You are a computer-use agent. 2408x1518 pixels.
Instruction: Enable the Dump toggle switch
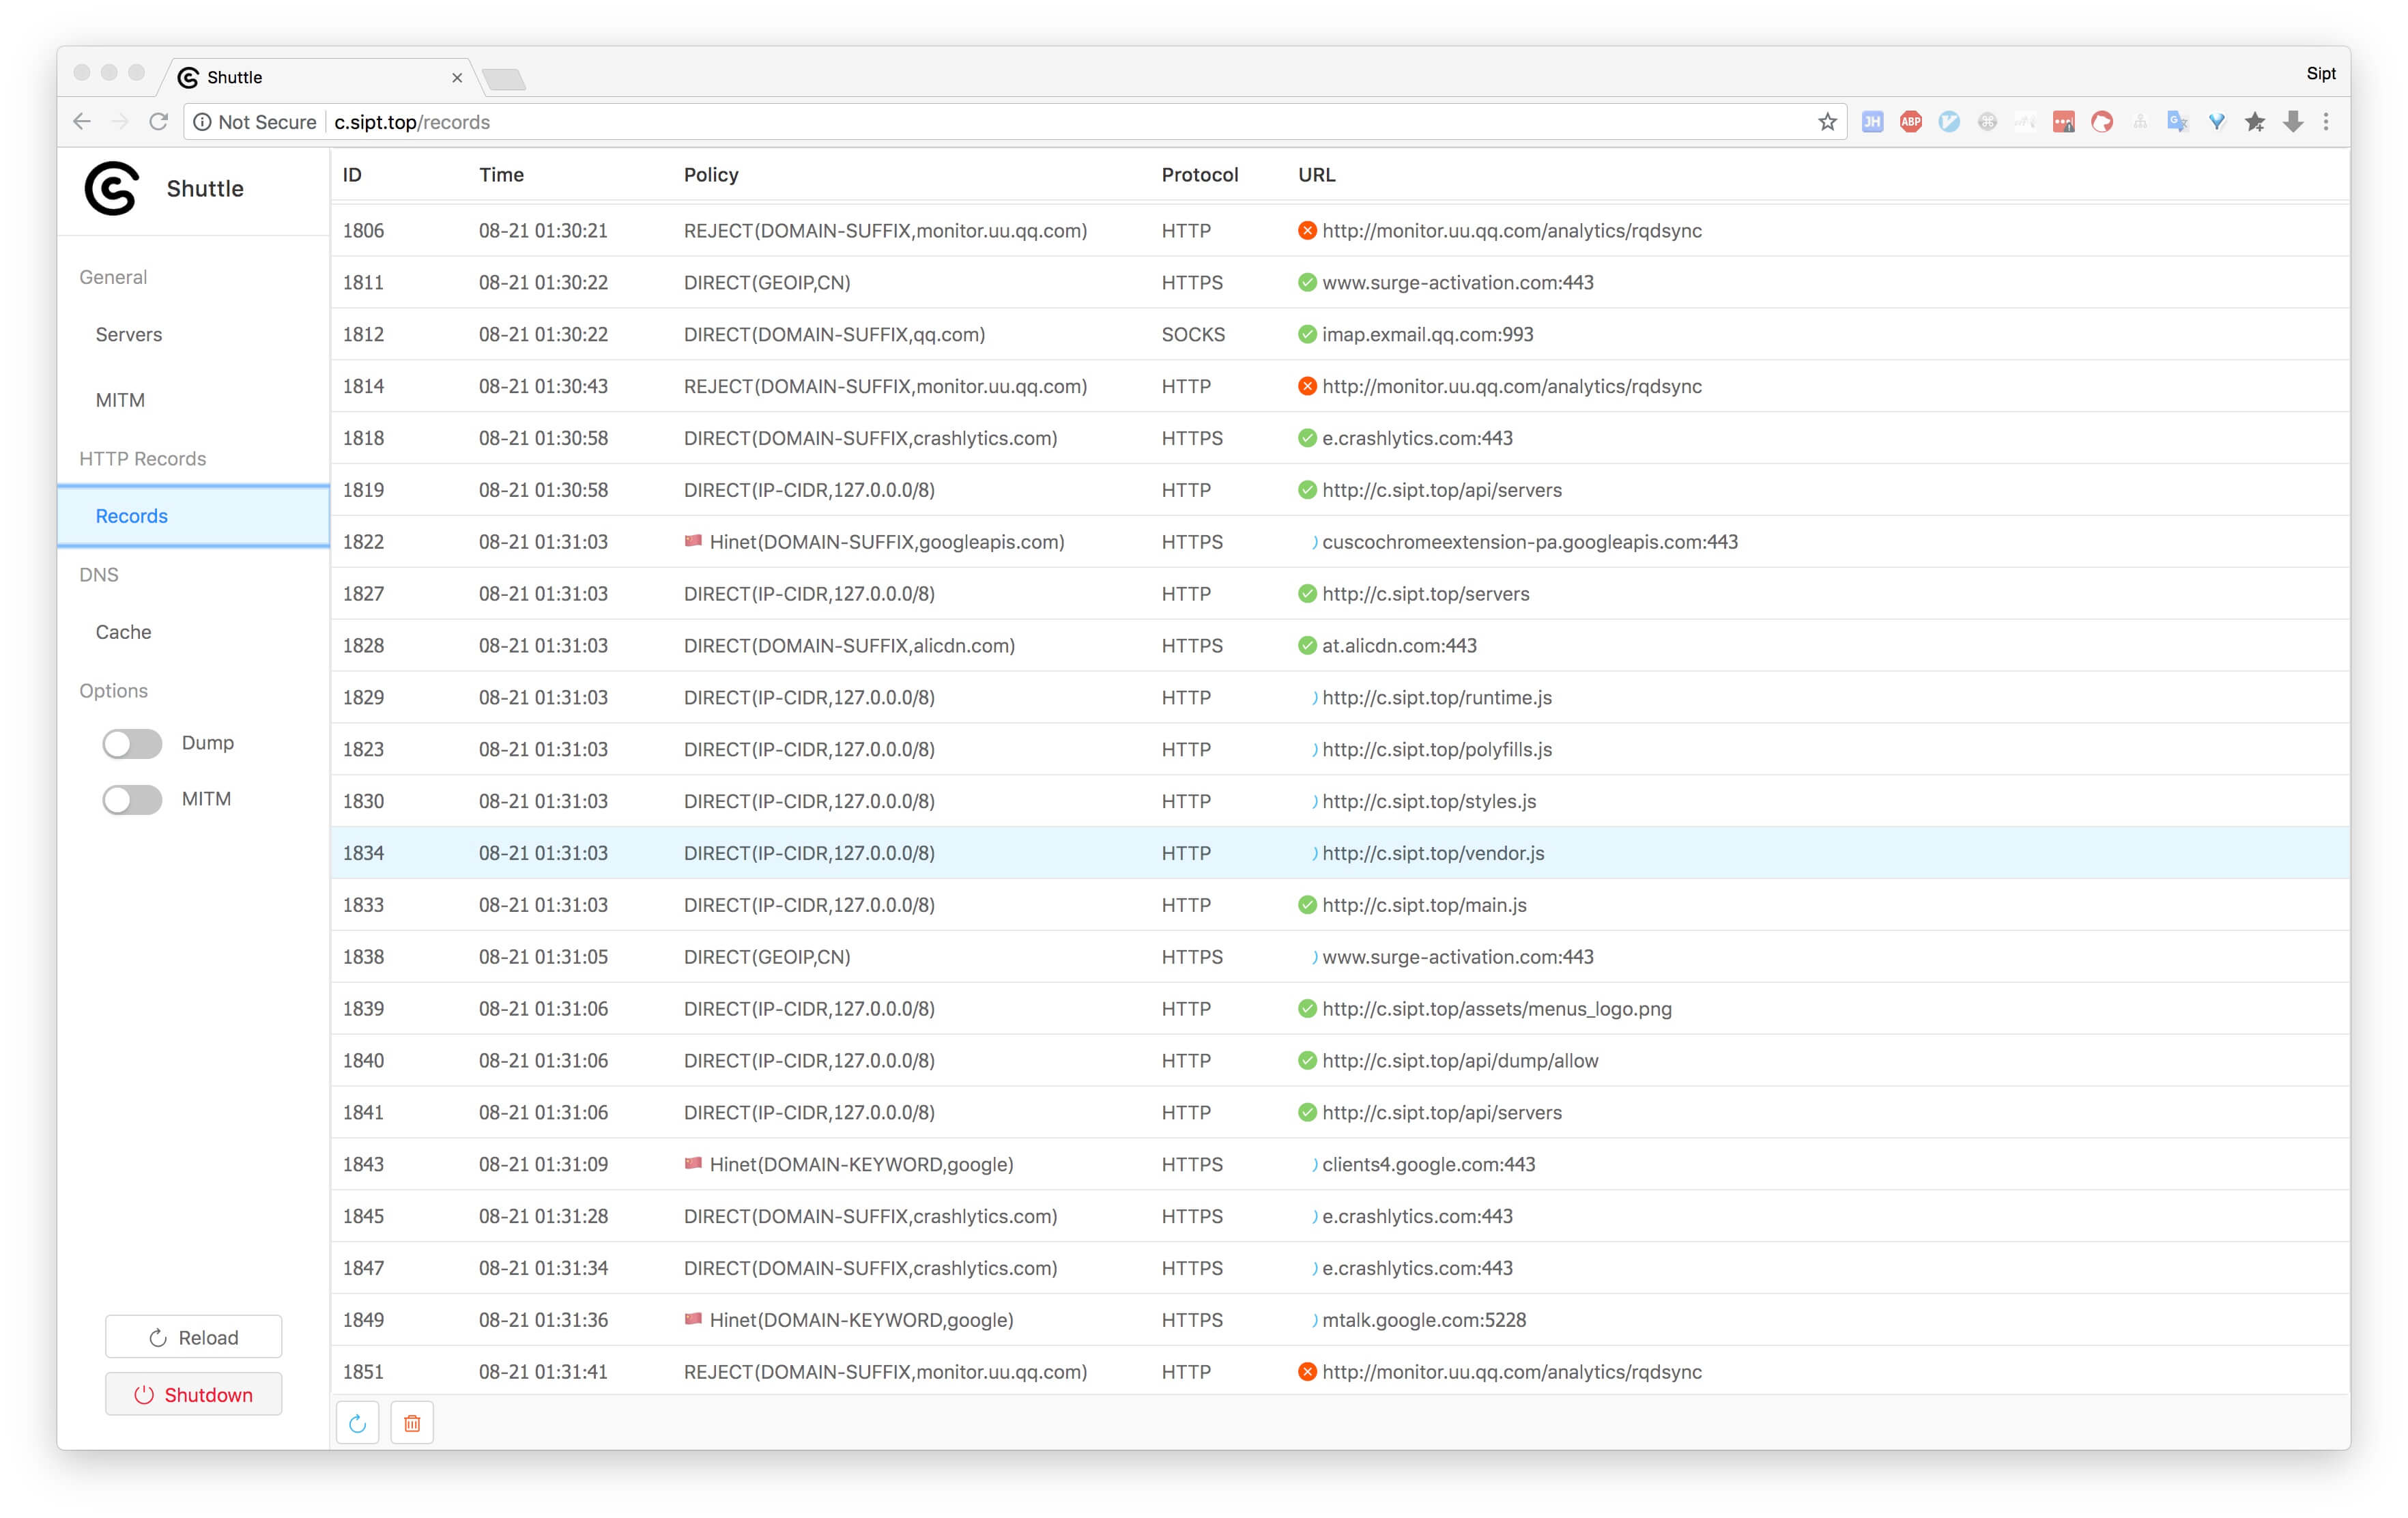point(132,743)
